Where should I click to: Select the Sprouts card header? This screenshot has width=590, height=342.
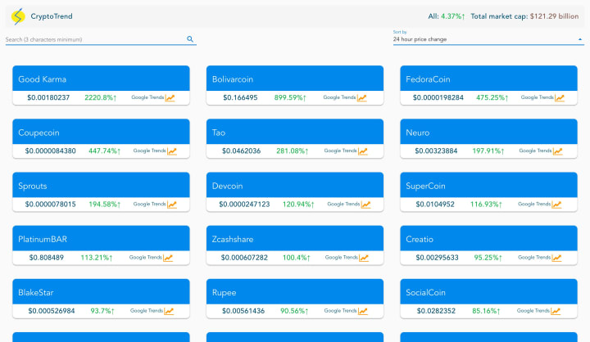(101, 185)
